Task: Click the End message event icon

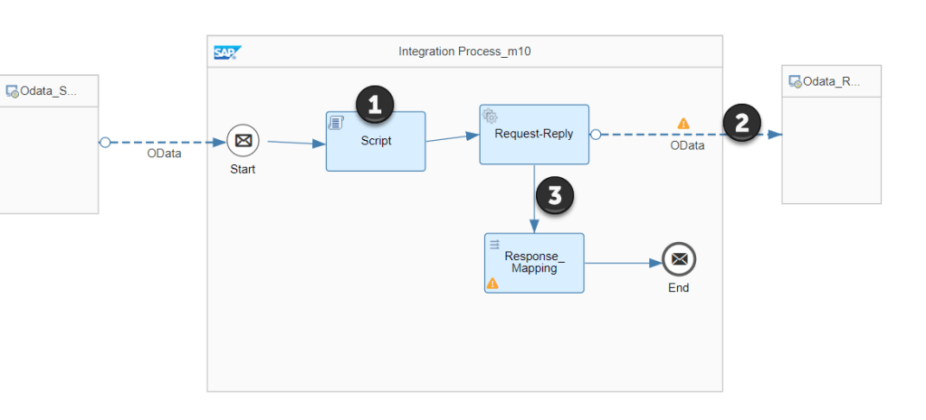Action: tap(679, 260)
